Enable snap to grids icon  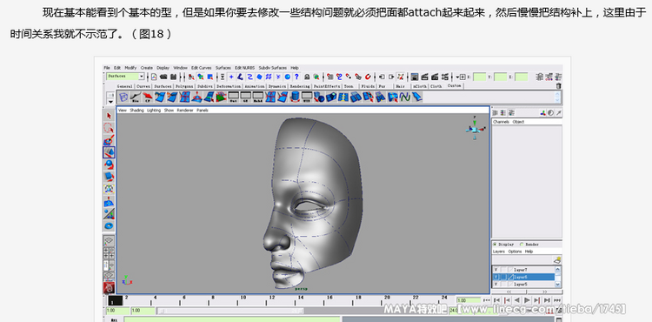pos(329,77)
